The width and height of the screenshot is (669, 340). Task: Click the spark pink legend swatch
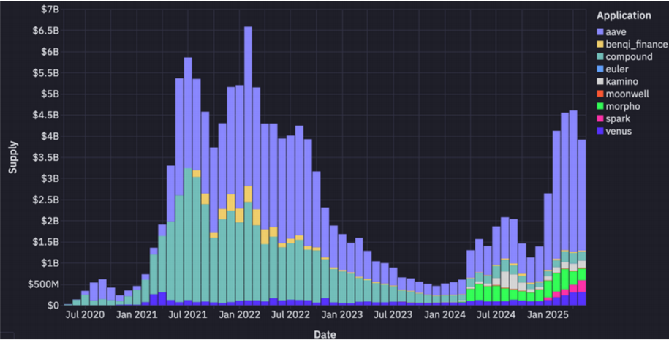click(x=602, y=118)
